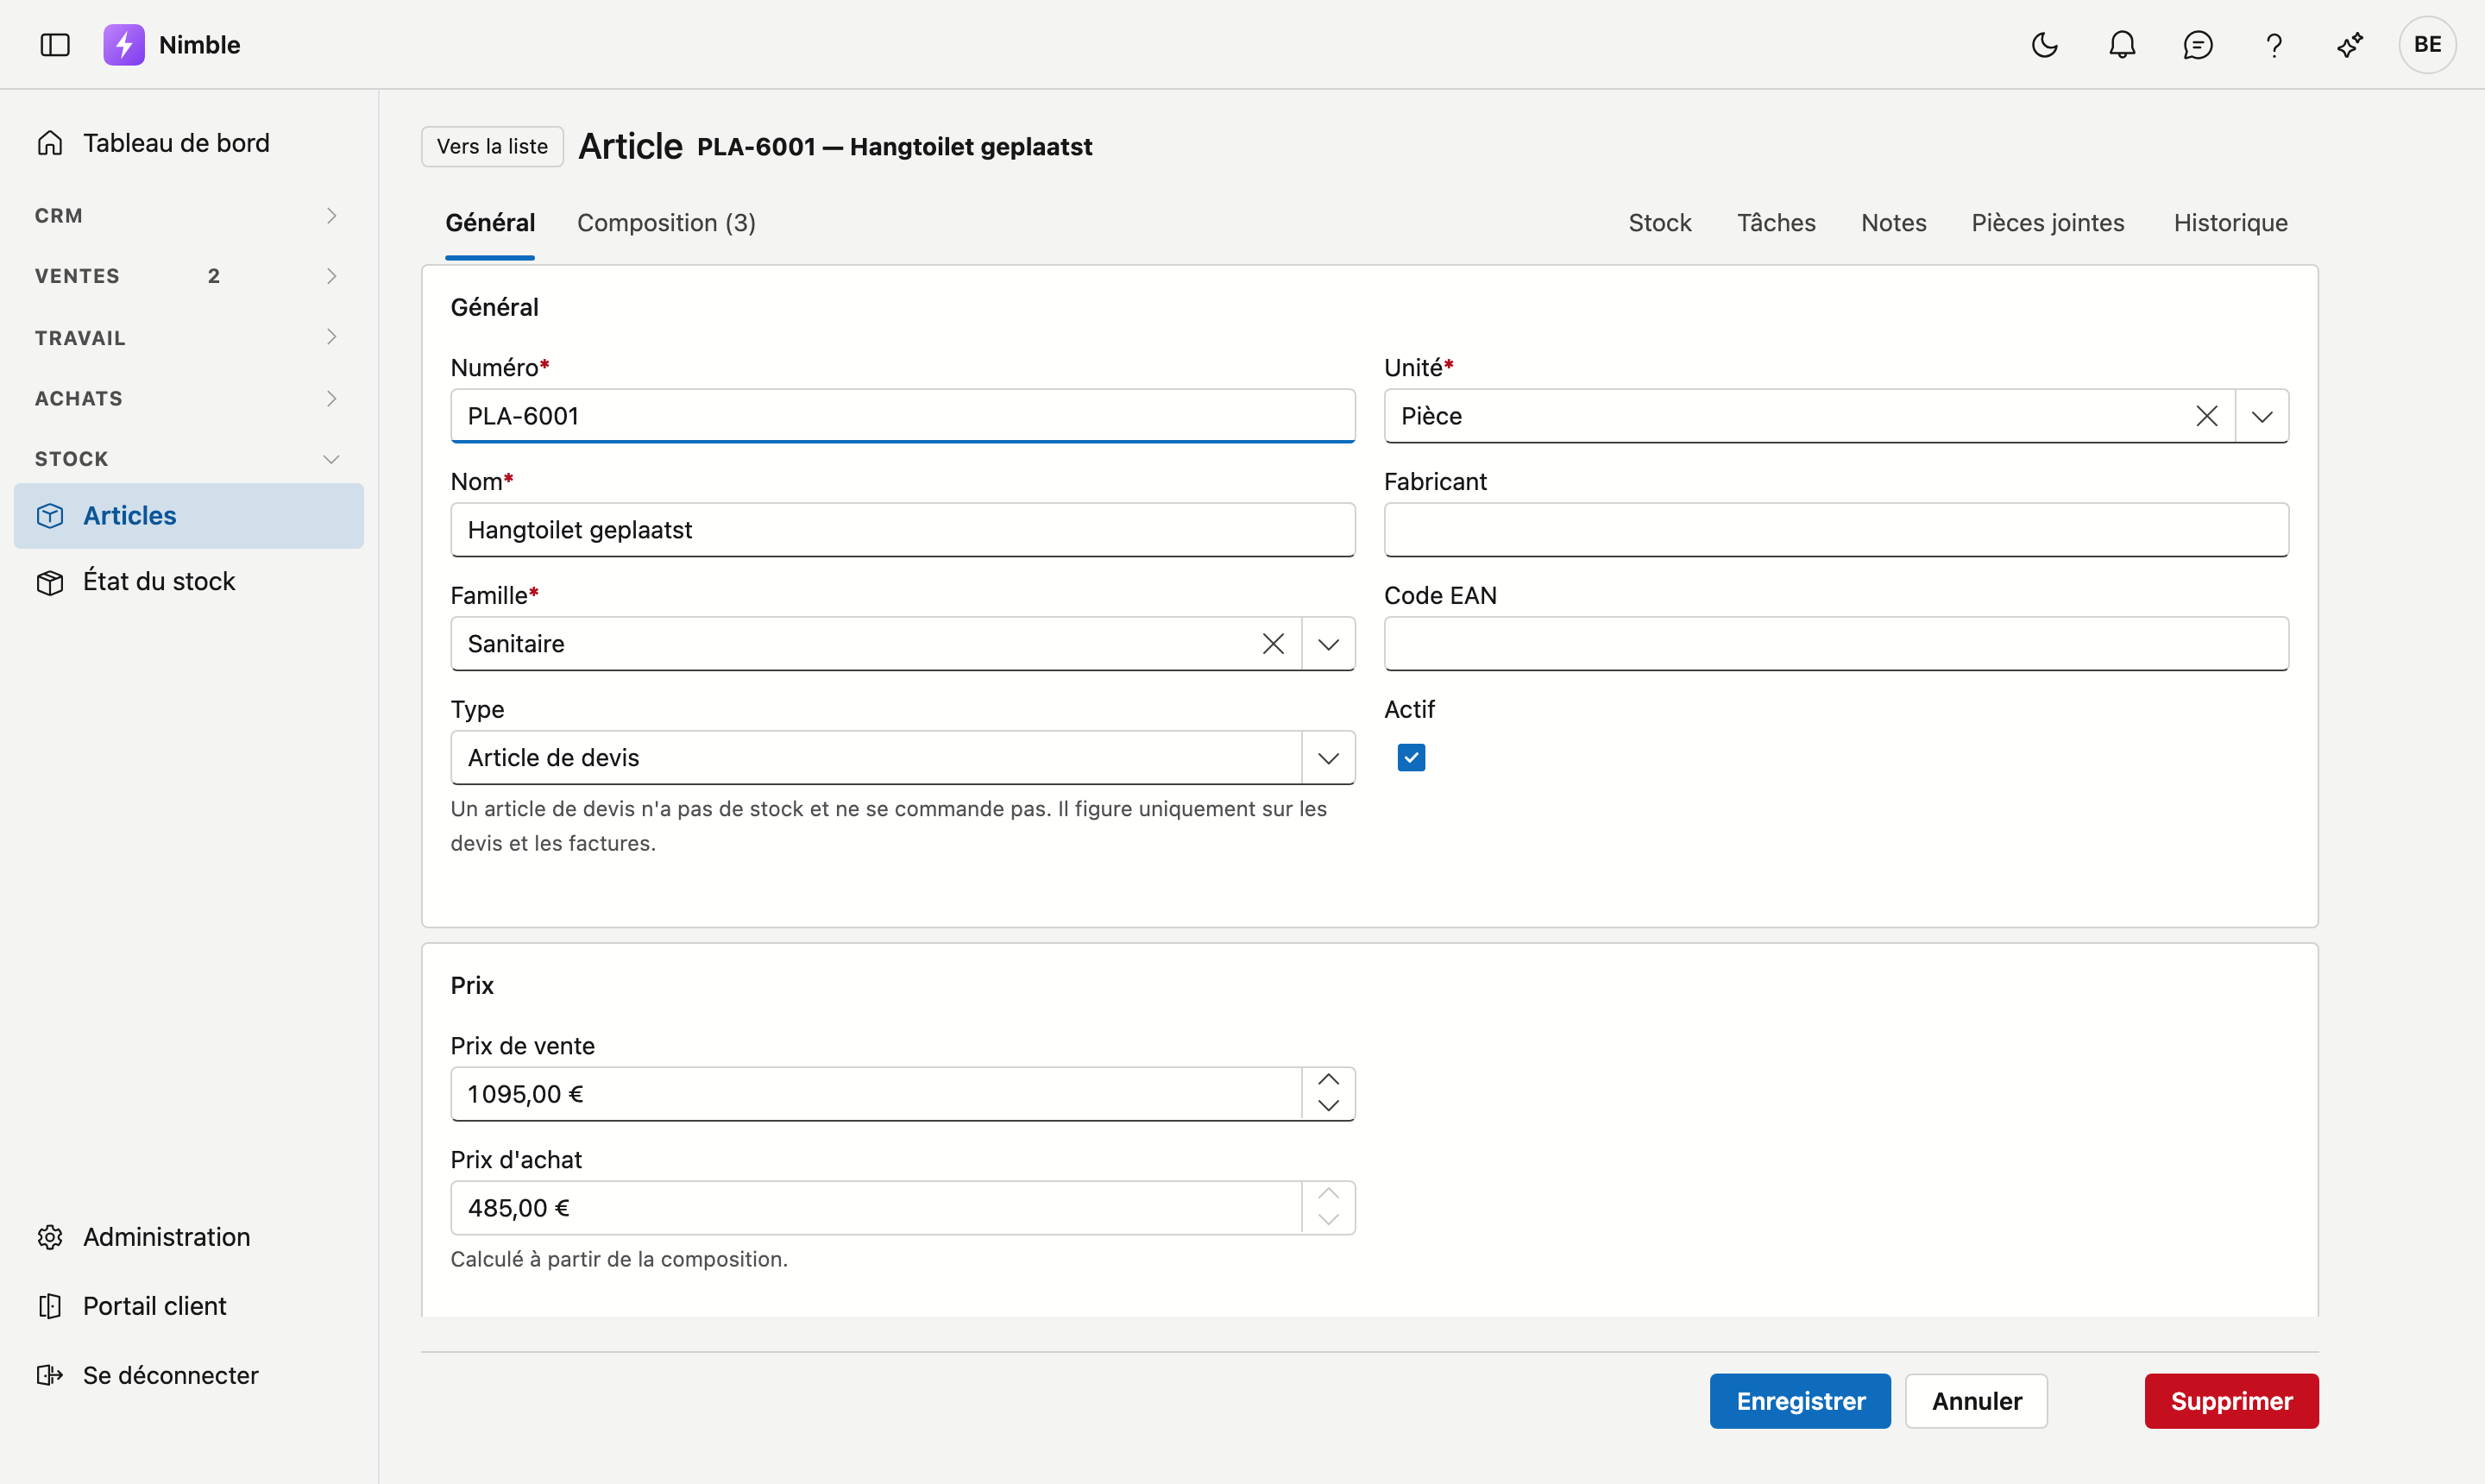Increase Prix de vente with up arrow
Image resolution: width=2485 pixels, height=1484 pixels.
click(1328, 1080)
